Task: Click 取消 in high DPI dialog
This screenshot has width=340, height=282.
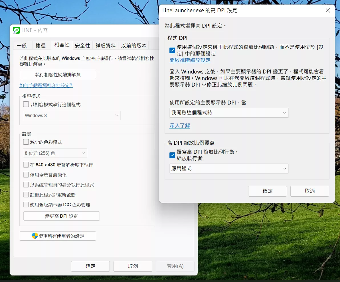Action: [x=310, y=191]
